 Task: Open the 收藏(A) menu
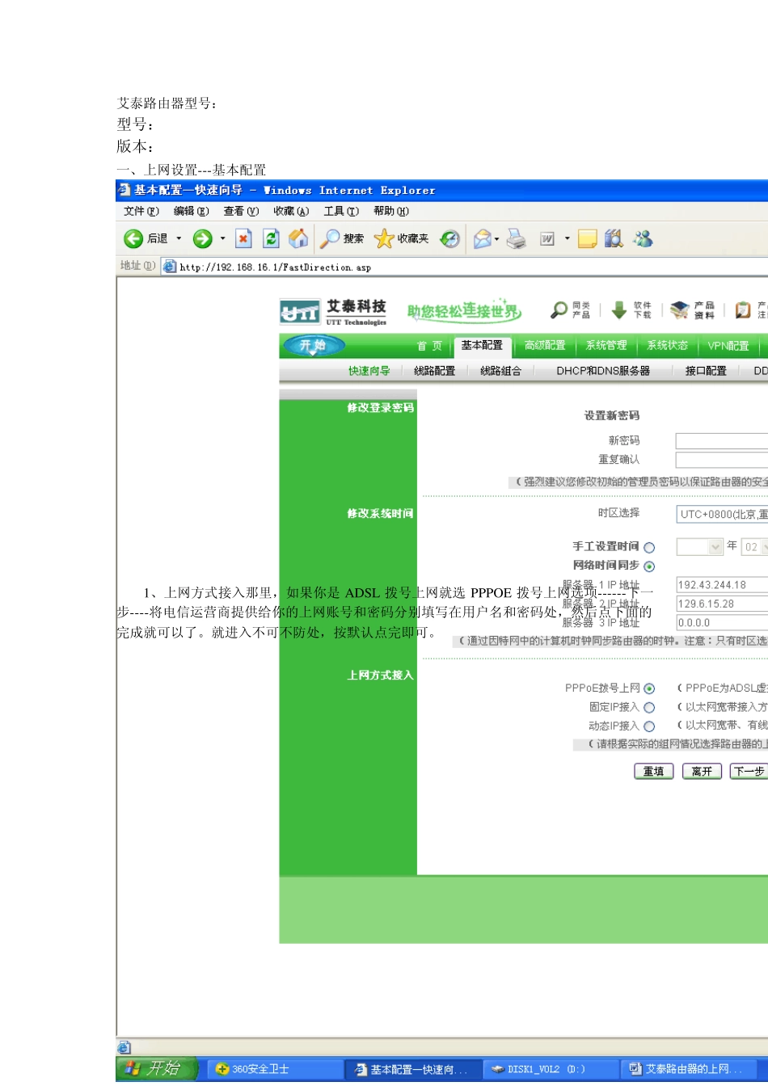tap(291, 211)
